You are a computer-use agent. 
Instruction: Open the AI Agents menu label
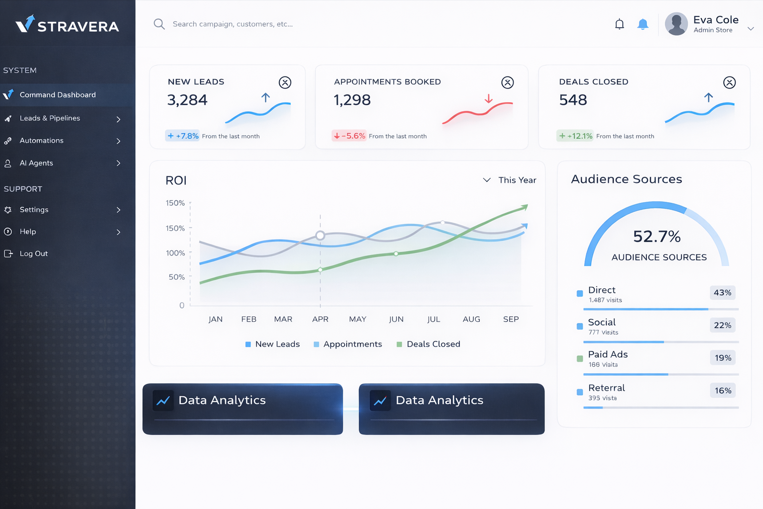[x=36, y=163]
